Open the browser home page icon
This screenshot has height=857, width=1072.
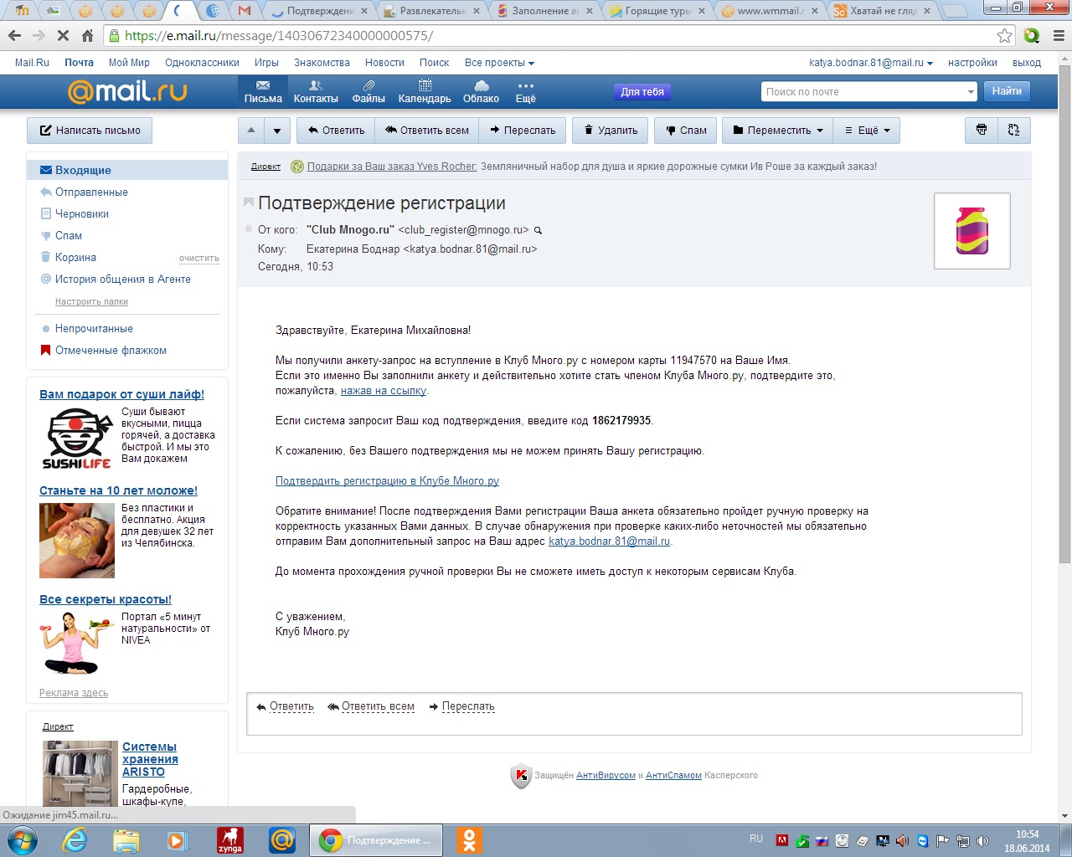pyautogui.click(x=88, y=36)
